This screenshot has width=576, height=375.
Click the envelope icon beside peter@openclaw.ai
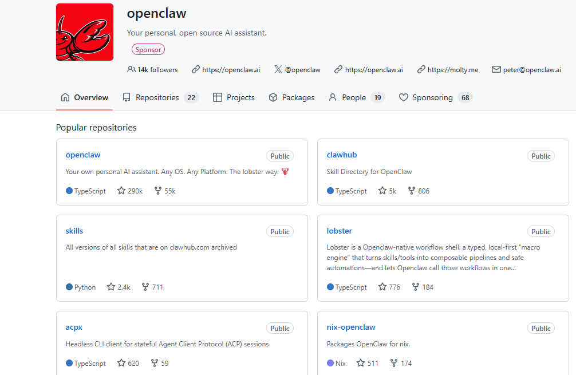[x=496, y=69]
